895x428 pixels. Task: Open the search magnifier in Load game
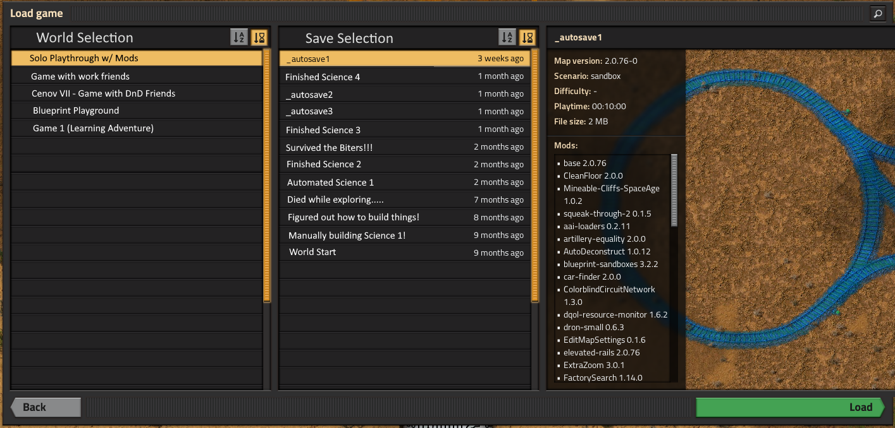point(877,13)
